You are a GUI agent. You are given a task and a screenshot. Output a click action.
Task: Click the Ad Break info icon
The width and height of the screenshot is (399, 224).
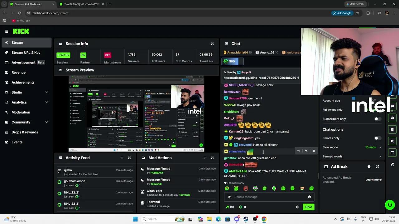[x=369, y=167]
